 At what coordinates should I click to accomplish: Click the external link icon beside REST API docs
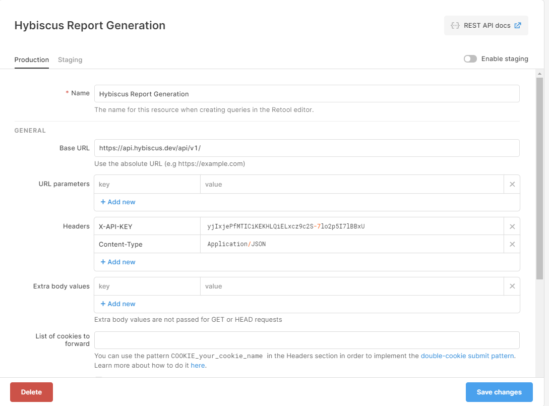tap(517, 26)
